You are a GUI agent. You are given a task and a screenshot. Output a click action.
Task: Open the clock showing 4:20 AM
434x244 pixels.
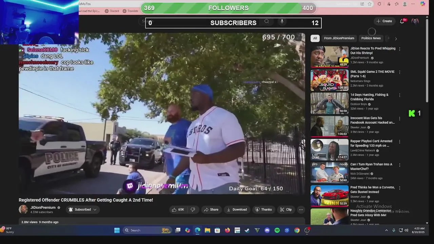click(x=419, y=230)
